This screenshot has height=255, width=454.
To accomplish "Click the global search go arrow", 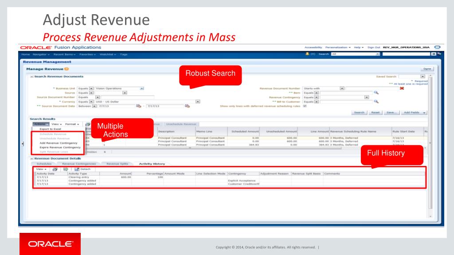I will (x=434, y=54).
